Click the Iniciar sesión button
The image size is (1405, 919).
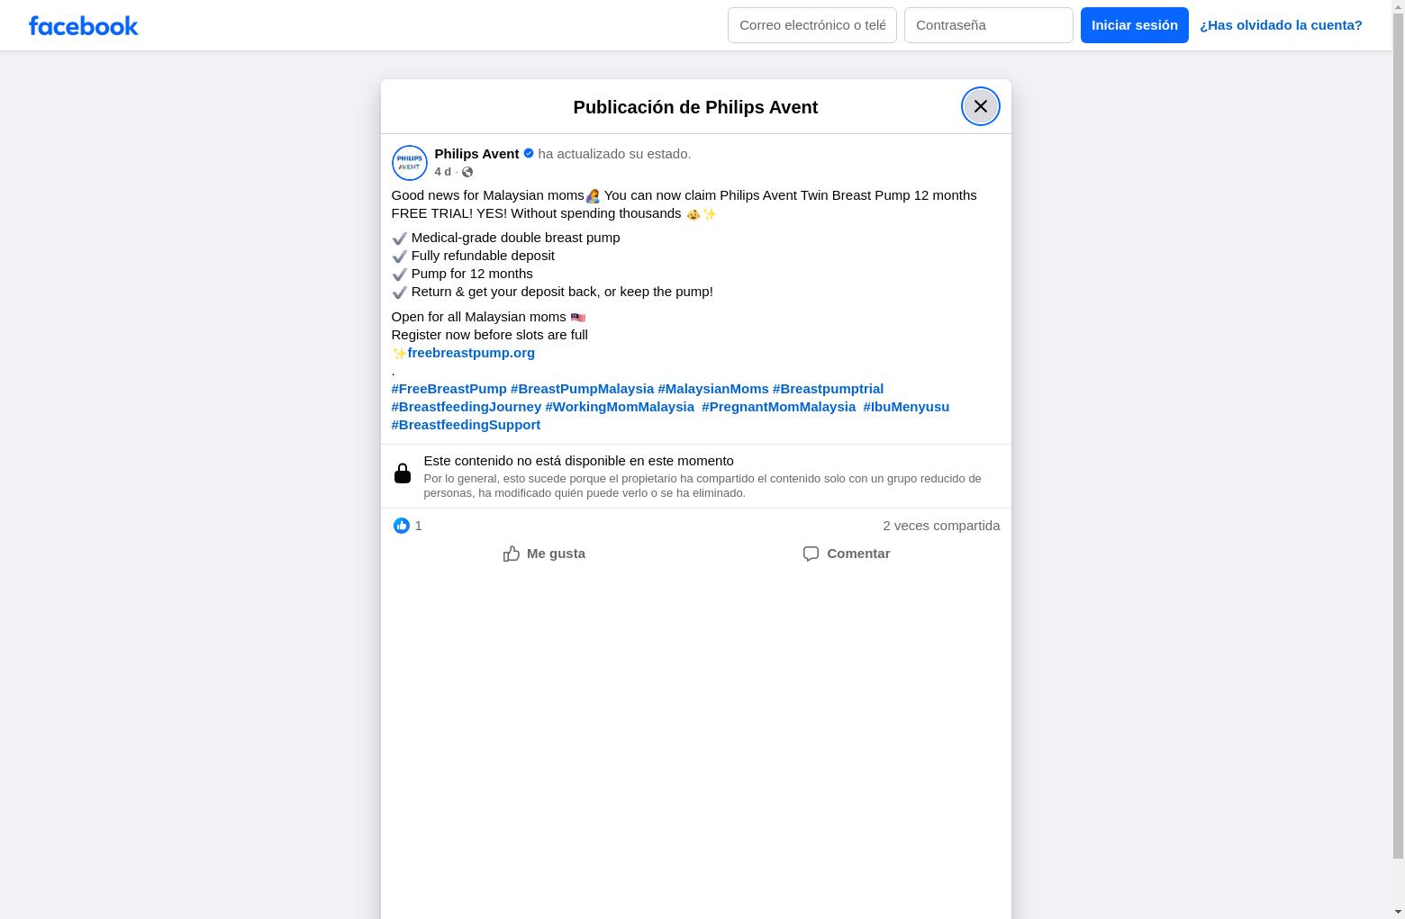(x=1135, y=25)
